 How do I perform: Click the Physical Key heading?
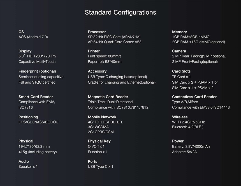[x=99, y=141]
